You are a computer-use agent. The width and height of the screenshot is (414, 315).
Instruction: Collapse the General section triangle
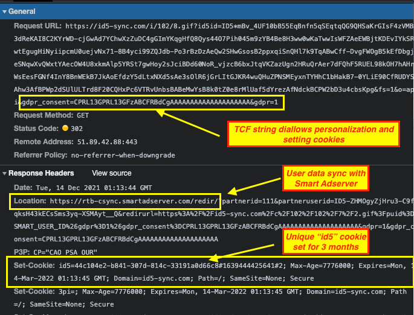coord(4,11)
